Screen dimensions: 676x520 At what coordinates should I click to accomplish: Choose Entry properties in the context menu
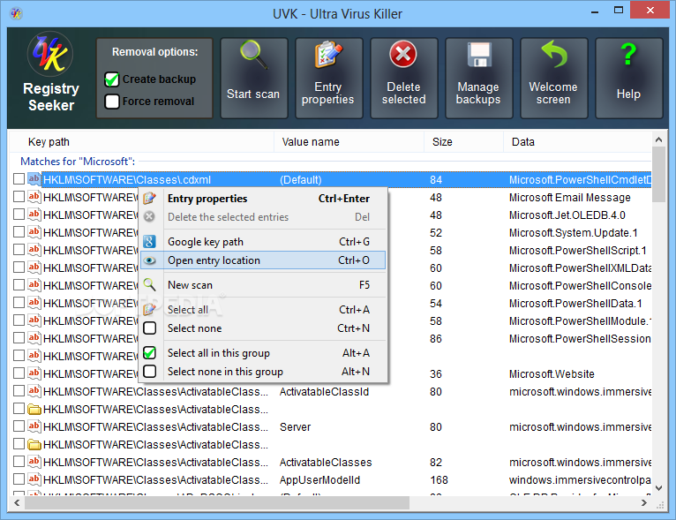click(x=263, y=199)
